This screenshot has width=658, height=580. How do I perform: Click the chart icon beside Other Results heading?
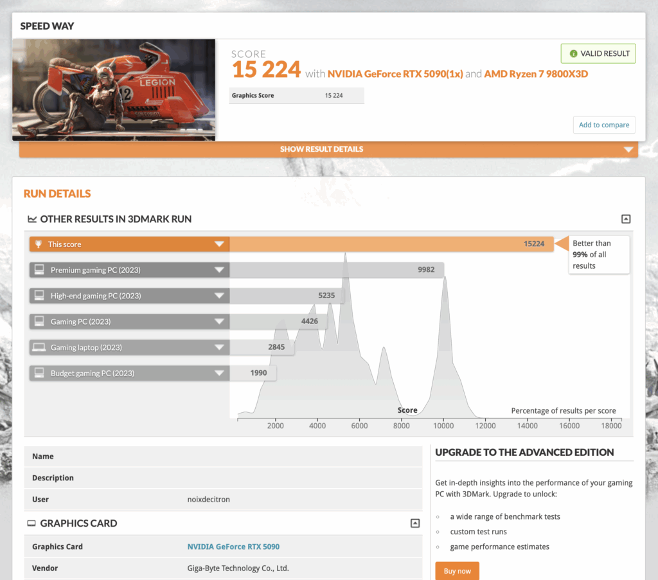[31, 219]
